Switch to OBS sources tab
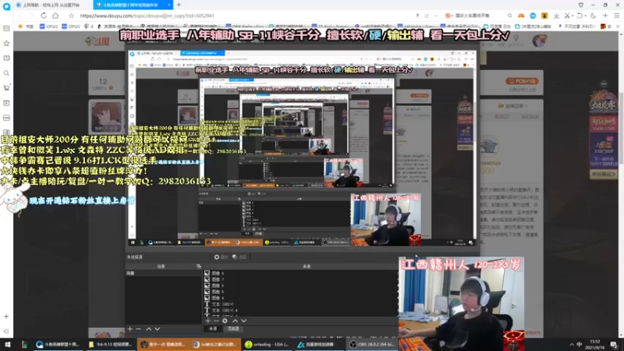The image size is (624, 351). point(213,328)
